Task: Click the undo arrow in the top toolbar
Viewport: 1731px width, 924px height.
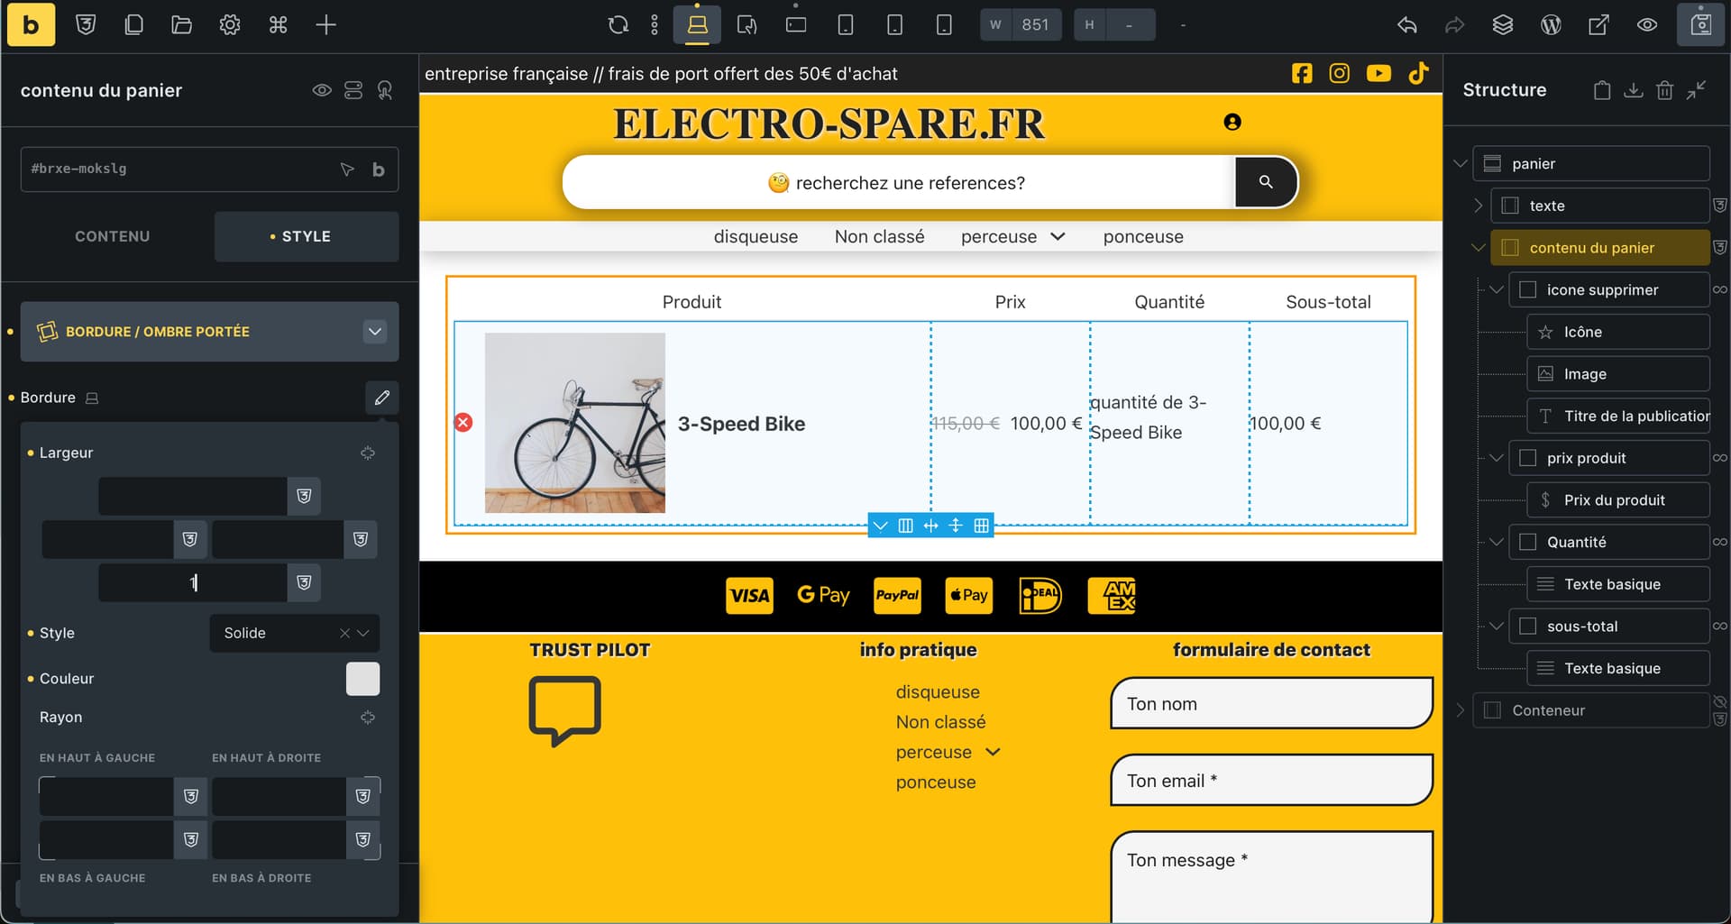Action: 1406,25
